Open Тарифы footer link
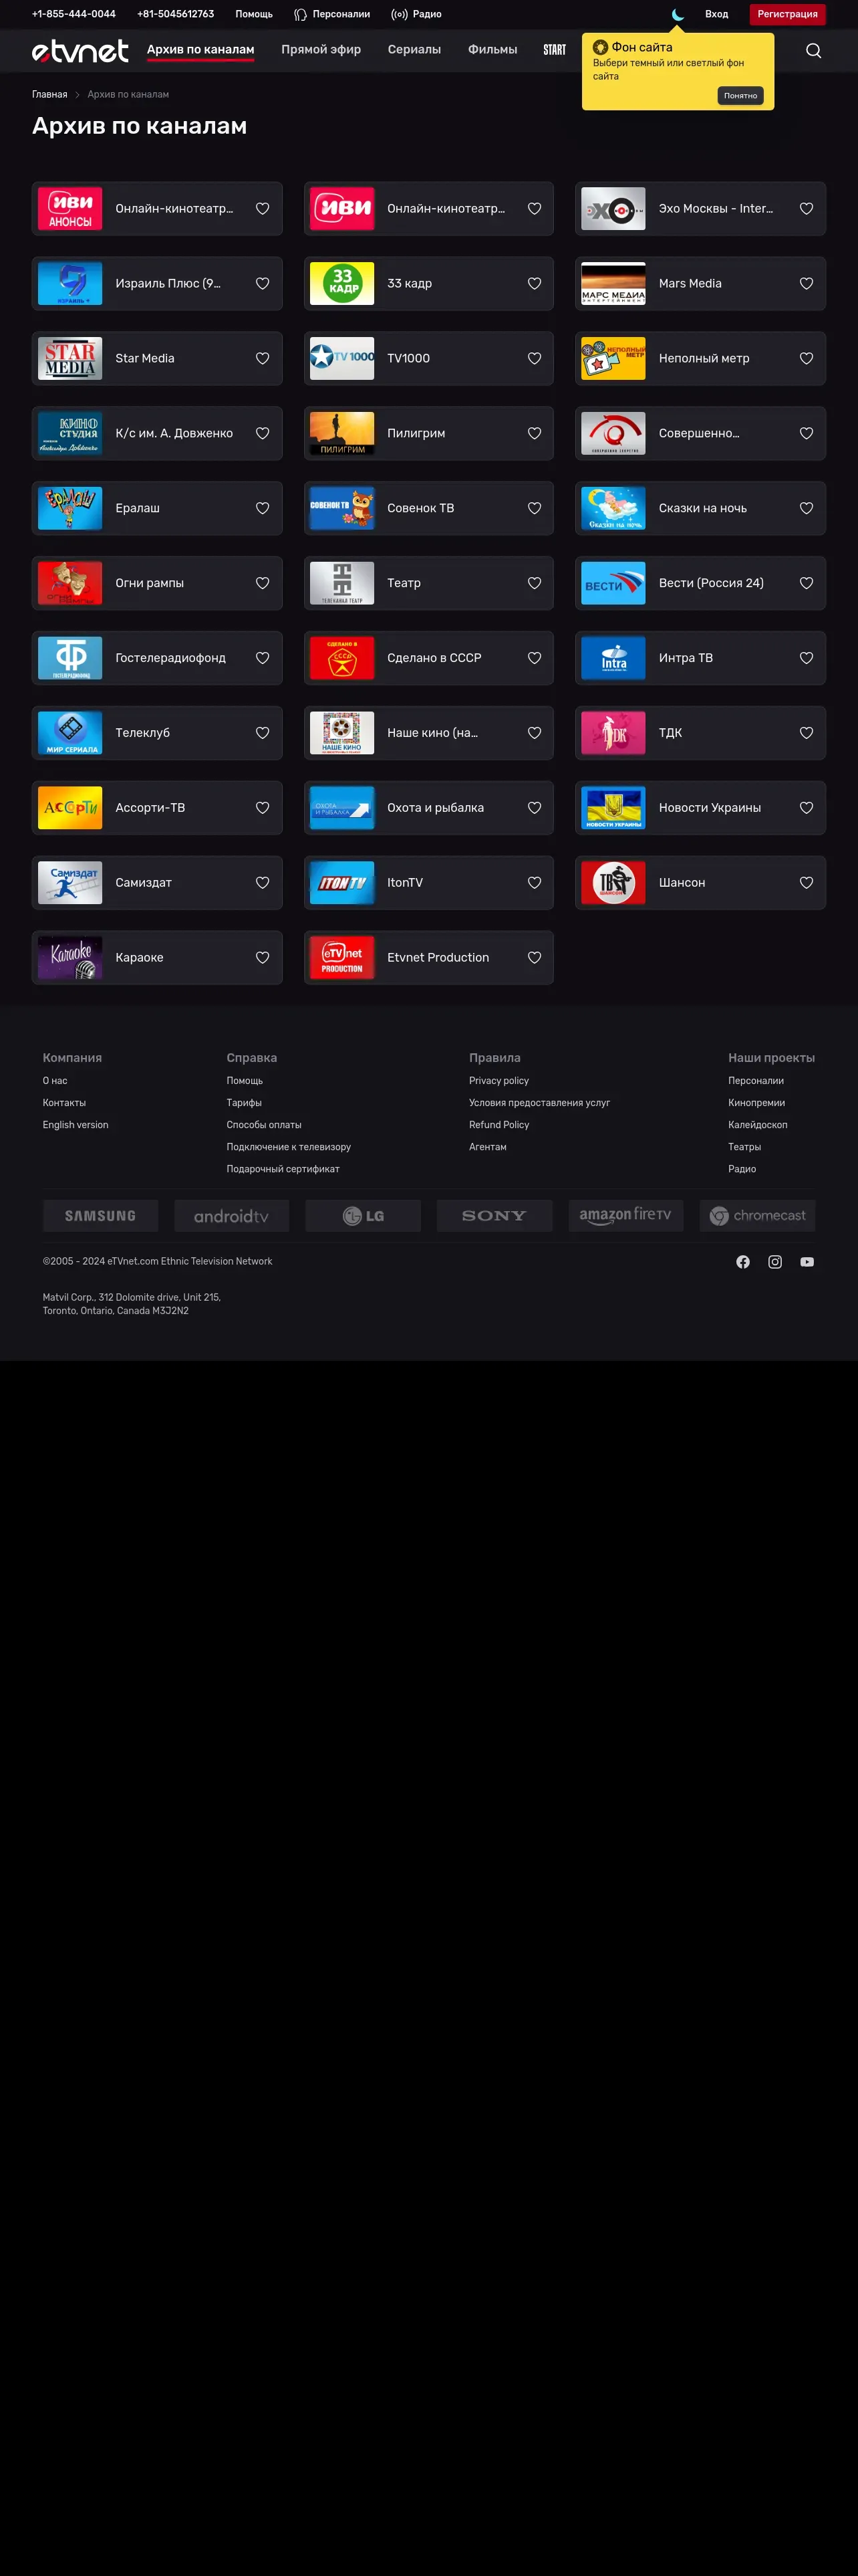 point(244,1103)
